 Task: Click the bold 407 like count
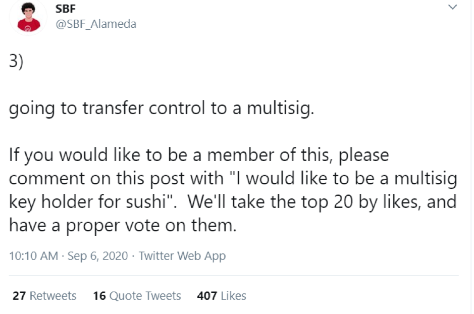click(x=207, y=295)
